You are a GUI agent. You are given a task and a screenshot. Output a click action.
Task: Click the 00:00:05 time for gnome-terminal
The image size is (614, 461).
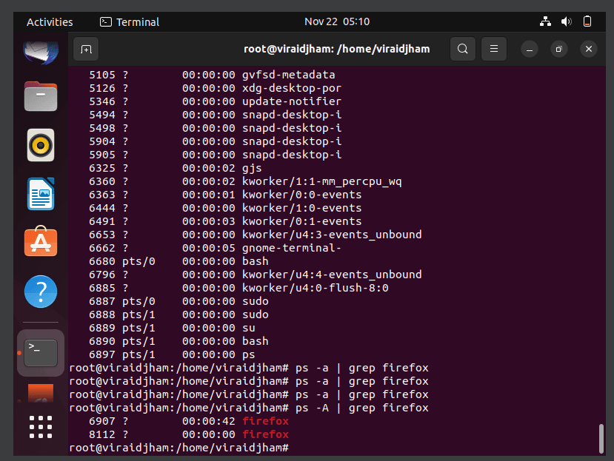209,248
